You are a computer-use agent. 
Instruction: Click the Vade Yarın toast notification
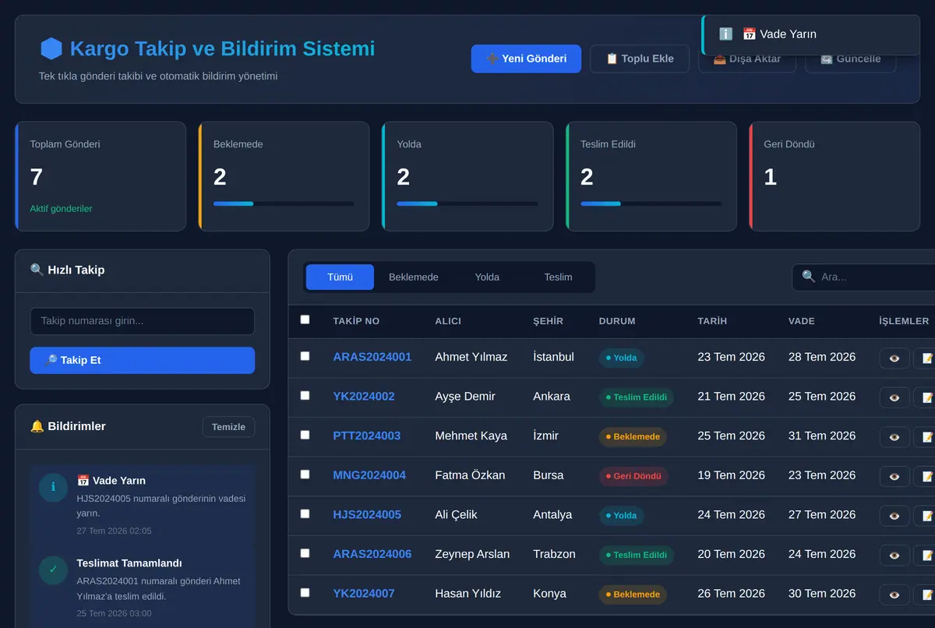coord(810,34)
